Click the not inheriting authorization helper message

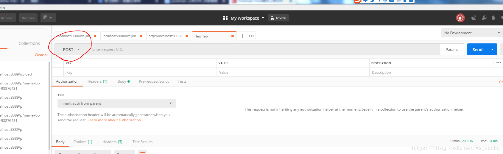click(x=354, y=109)
